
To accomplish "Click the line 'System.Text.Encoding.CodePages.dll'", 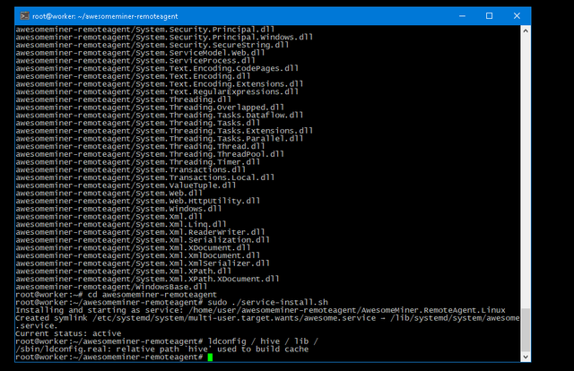I will click(157, 68).
